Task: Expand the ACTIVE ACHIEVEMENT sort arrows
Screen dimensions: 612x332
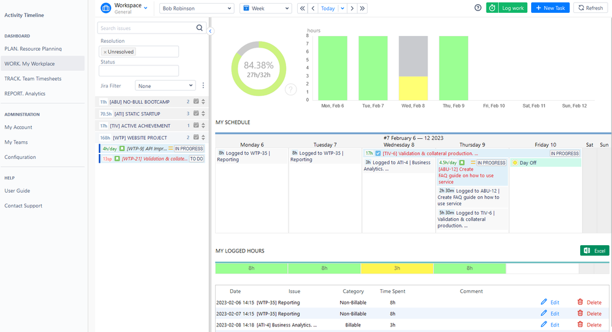Action: [x=203, y=125]
